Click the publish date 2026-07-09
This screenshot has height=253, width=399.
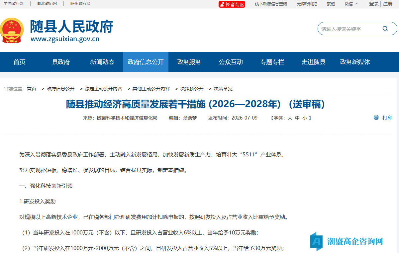tap(245, 118)
